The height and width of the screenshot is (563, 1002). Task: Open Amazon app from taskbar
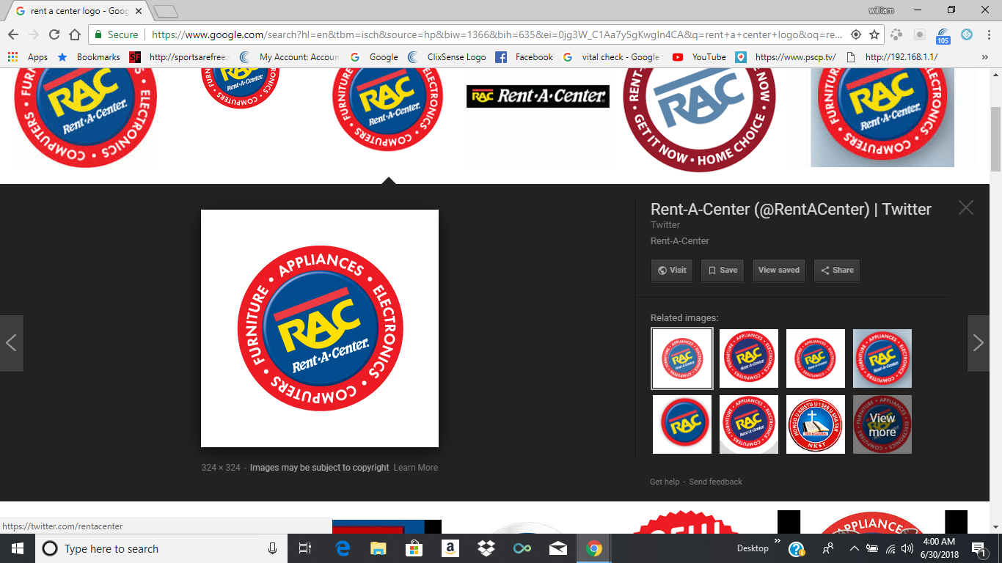pyautogui.click(x=450, y=548)
